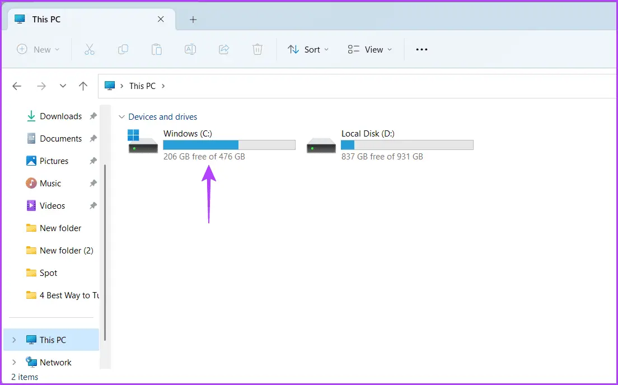Click the pin icon next to Documents

[93, 139]
